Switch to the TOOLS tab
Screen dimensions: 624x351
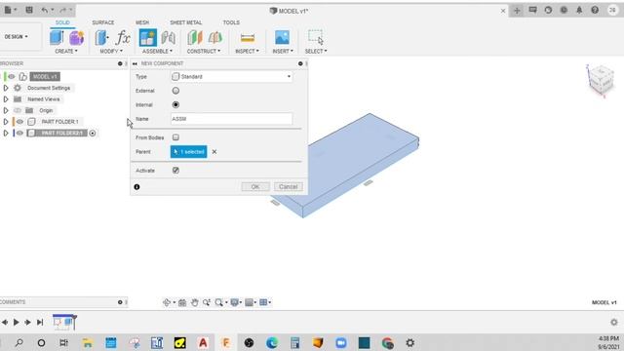pyautogui.click(x=231, y=22)
